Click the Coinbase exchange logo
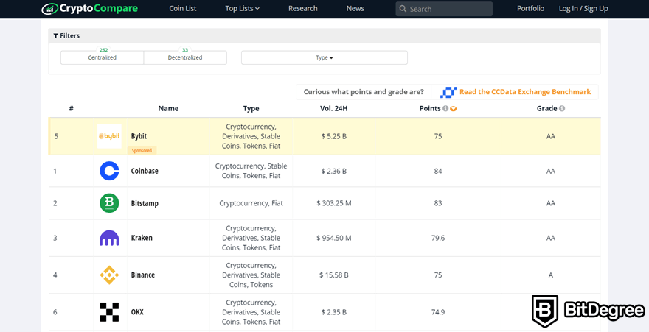Screen dimensions: 649x332 (109, 171)
